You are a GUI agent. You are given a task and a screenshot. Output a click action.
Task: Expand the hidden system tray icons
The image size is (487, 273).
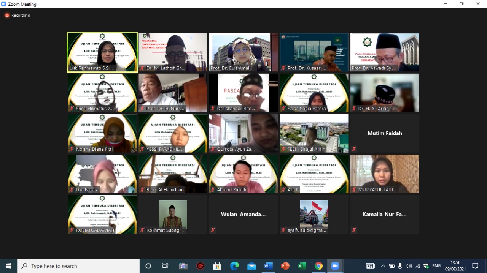tap(383, 266)
